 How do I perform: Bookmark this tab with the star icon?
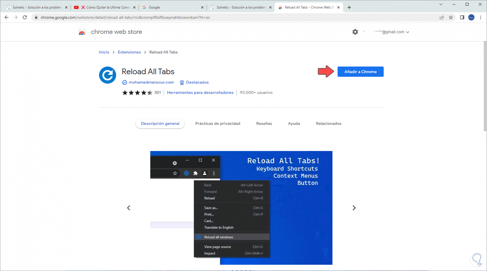point(451,17)
